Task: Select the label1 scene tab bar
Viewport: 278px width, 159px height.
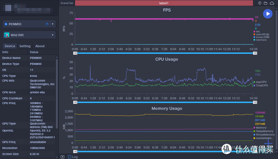Action: coord(164,3)
